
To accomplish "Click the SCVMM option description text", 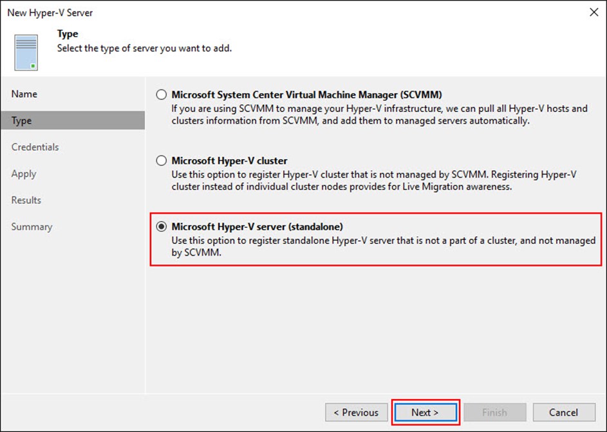I will pyautogui.click(x=379, y=115).
